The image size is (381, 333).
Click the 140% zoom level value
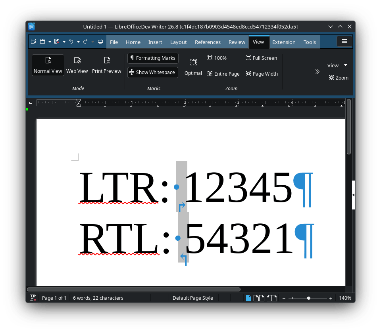point(345,298)
